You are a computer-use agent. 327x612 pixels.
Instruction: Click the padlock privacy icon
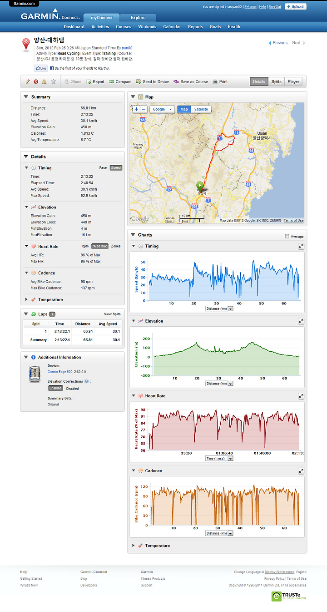pyautogui.click(x=45, y=82)
